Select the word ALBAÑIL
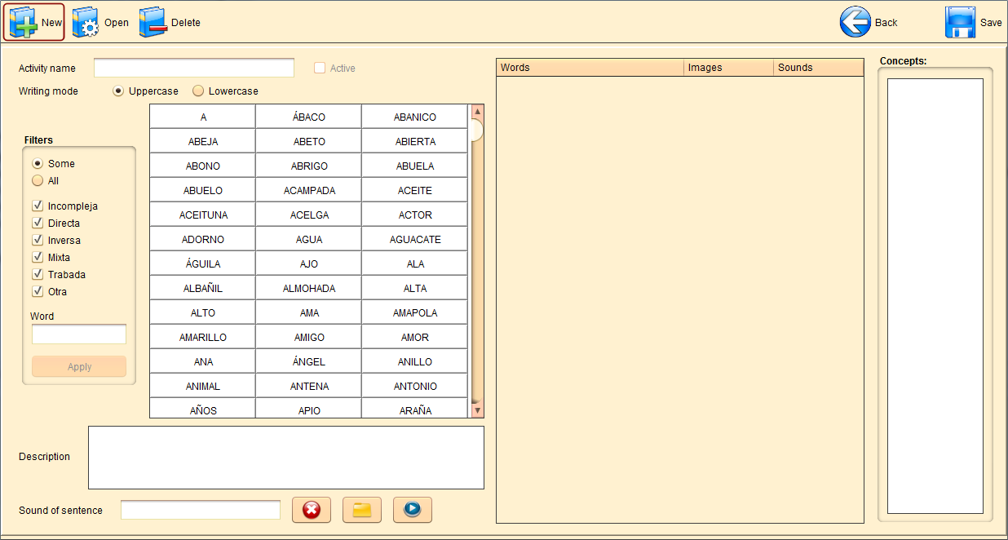The height and width of the screenshot is (540, 1008). tap(202, 288)
